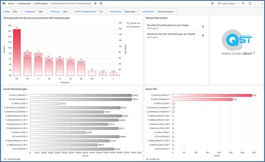This screenshot has width=265, height=162.
Task: Open the 'Last 2 years' time picker
Action: pyautogui.click(x=228, y=3)
